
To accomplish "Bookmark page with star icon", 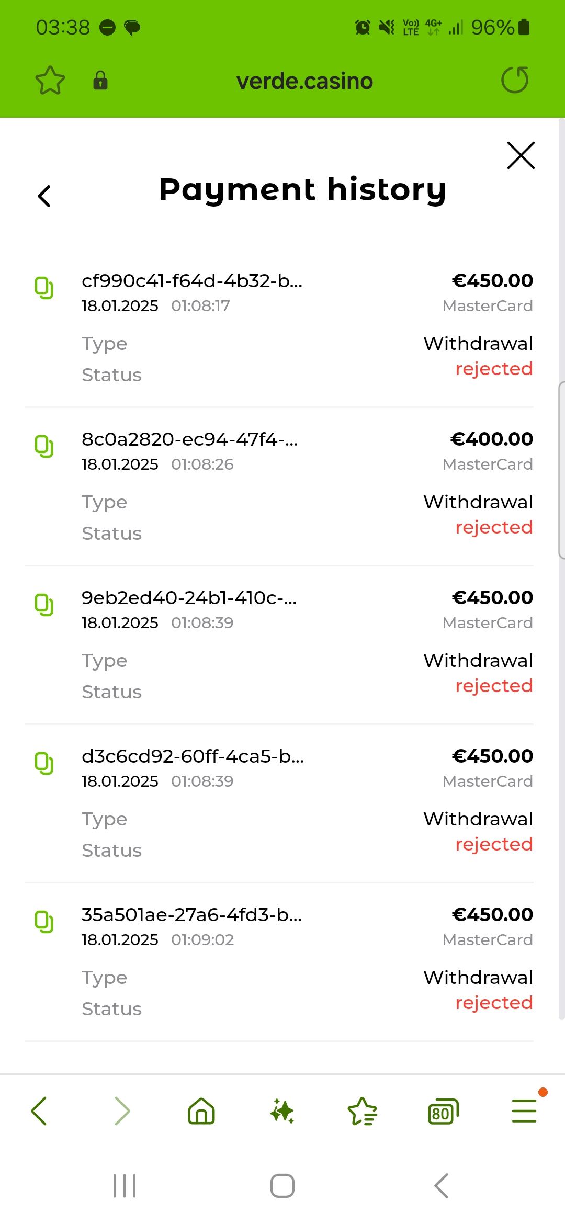I will [x=50, y=81].
